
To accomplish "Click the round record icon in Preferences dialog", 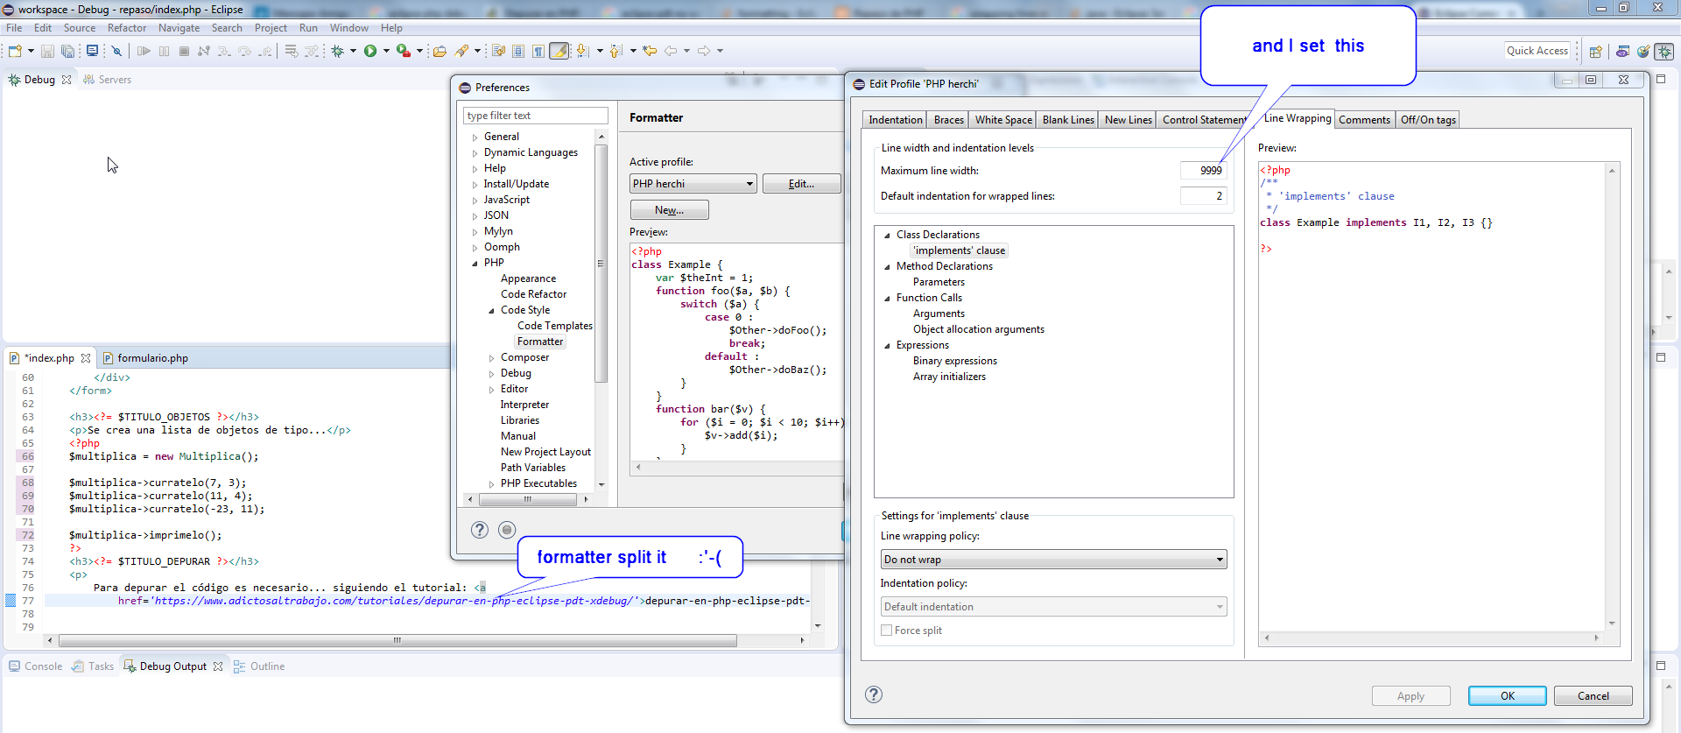I will [507, 530].
